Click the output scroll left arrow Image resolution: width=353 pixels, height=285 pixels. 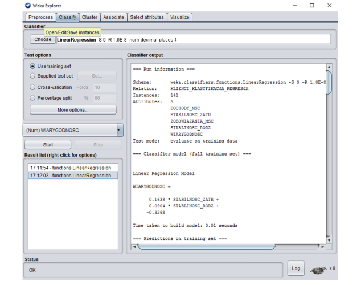[x=134, y=247]
